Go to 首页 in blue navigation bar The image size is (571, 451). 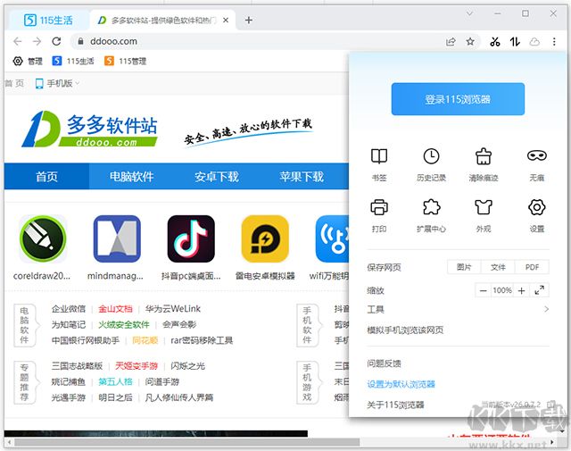pyautogui.click(x=46, y=177)
